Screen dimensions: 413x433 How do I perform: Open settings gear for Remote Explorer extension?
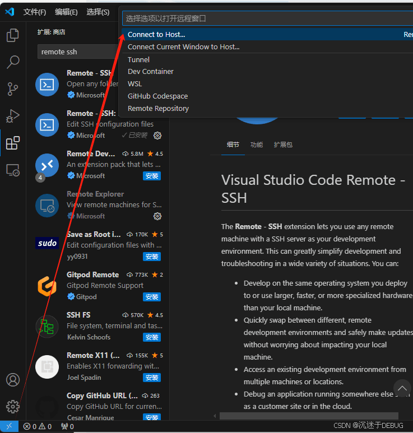pos(157,216)
